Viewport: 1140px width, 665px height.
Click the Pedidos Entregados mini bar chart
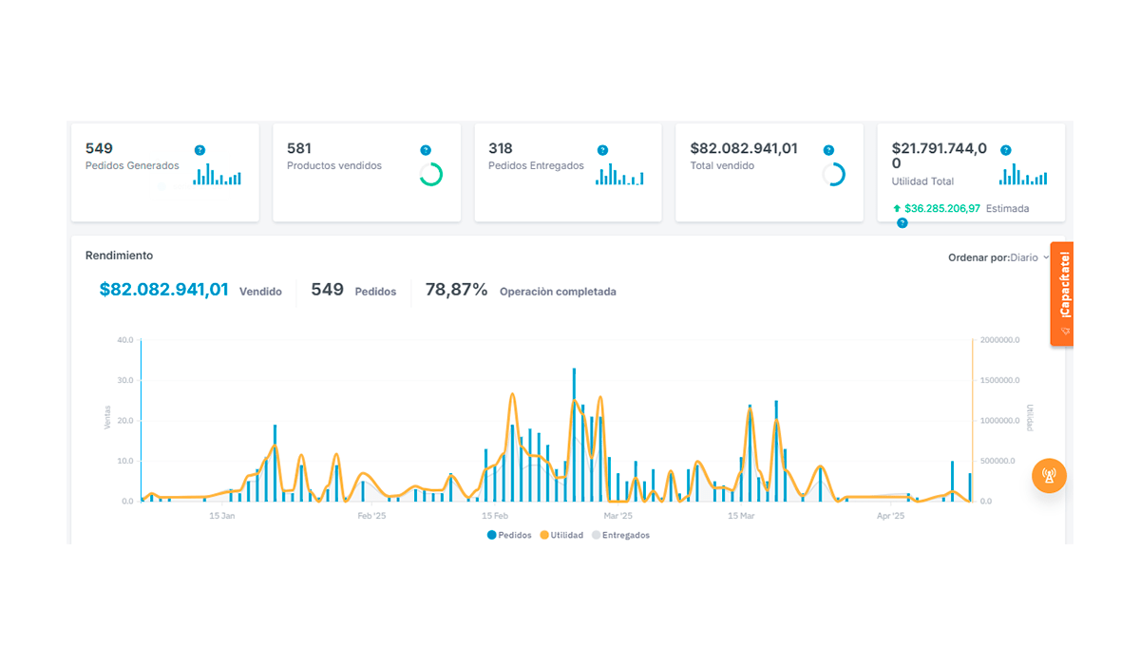[x=619, y=174]
